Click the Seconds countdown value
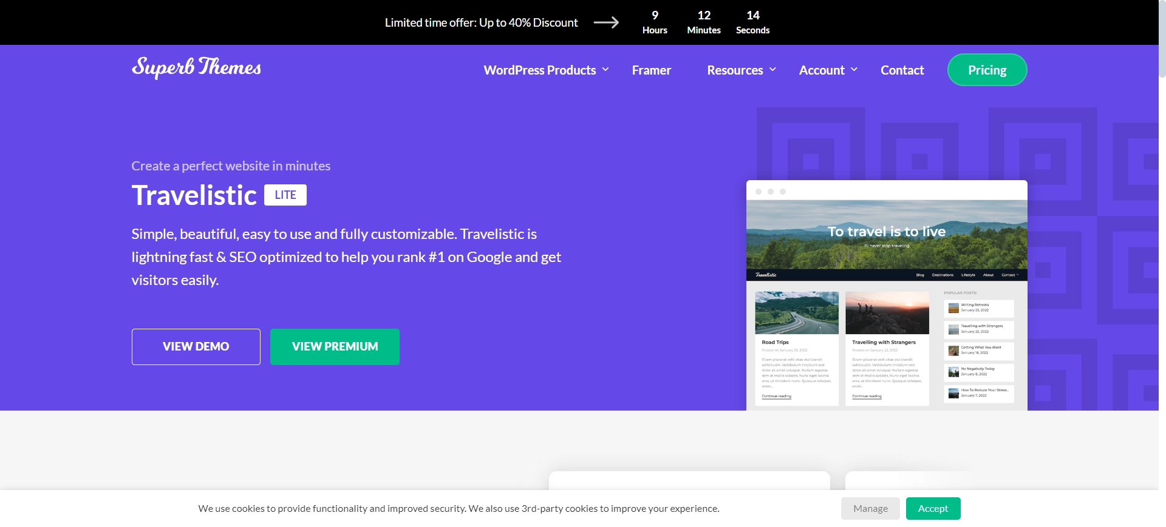This screenshot has width=1166, height=527. 753,15
